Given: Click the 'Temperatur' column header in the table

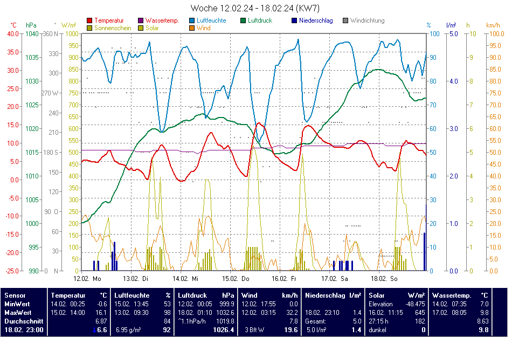Looking at the screenshot, I should [x=67, y=295].
